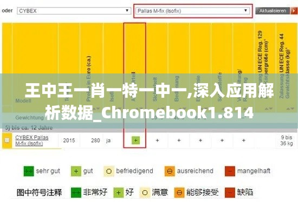Open the Pallas M-fix (Isofix) model dropdown
This screenshot has width=298, height=202.
(x=193, y=11)
